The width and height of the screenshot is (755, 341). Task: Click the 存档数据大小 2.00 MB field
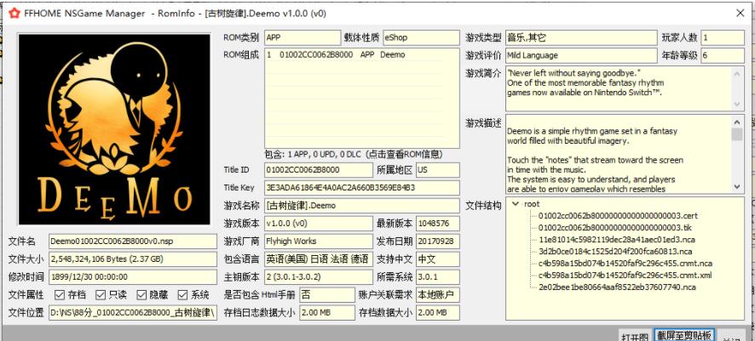(x=438, y=313)
